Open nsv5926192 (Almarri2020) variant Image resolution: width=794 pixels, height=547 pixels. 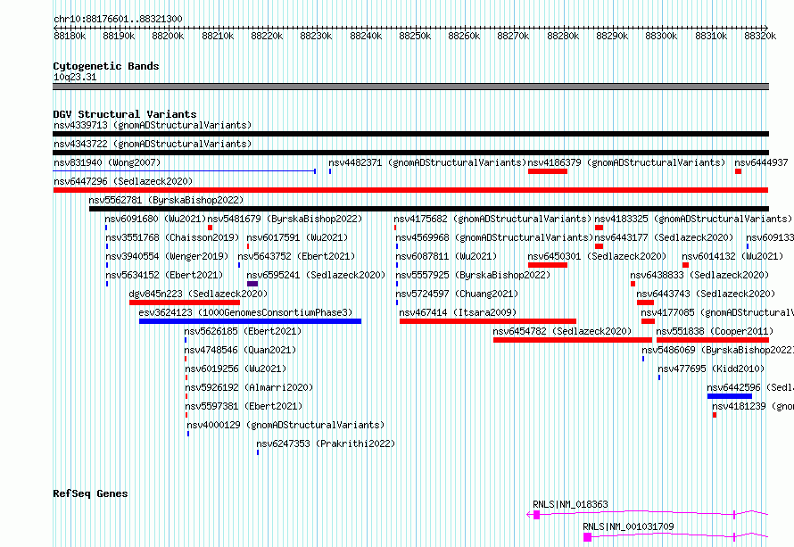click(249, 387)
